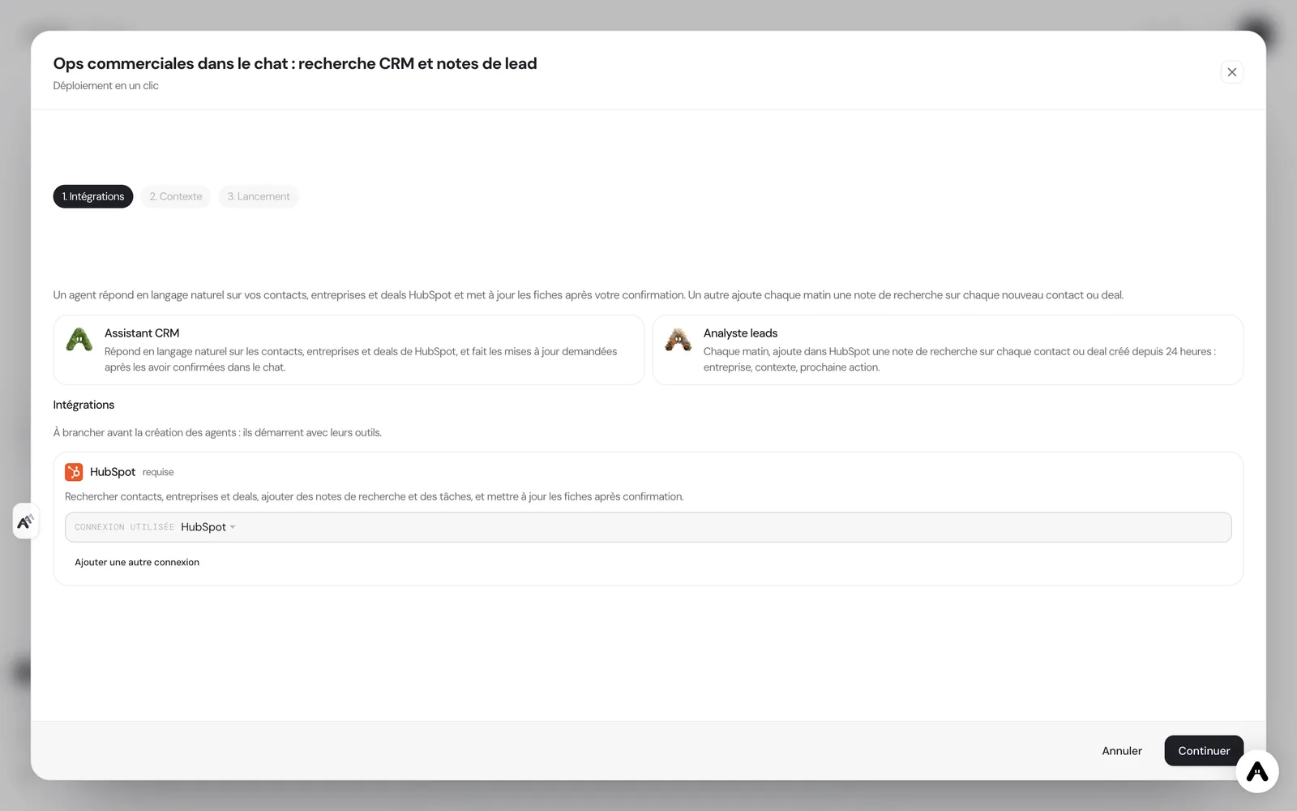Select the 1. Intégrations step tab
The width and height of the screenshot is (1297, 811).
[x=93, y=196]
